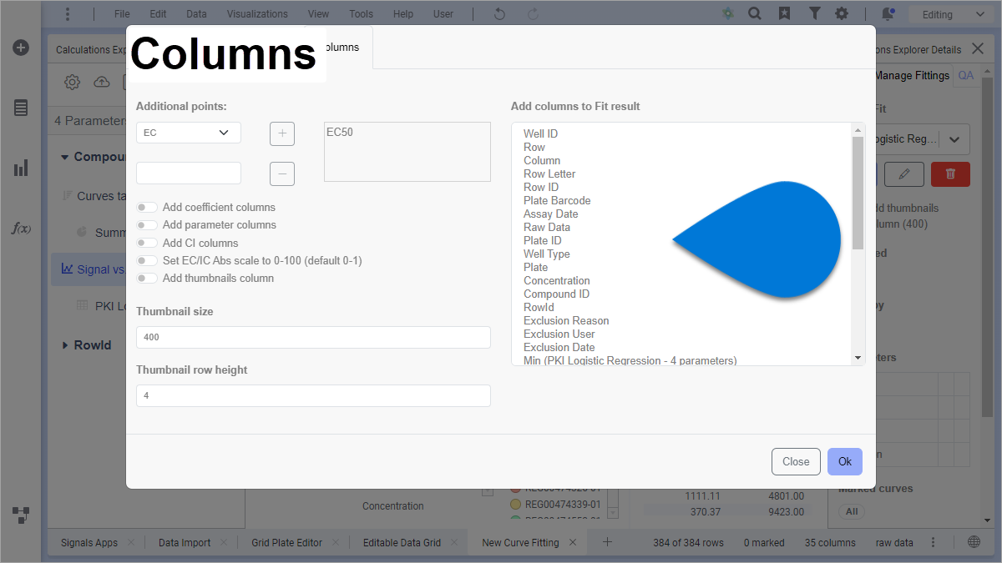This screenshot has height=563, width=1002.
Task: Click the red trash delete button
Action: click(950, 173)
